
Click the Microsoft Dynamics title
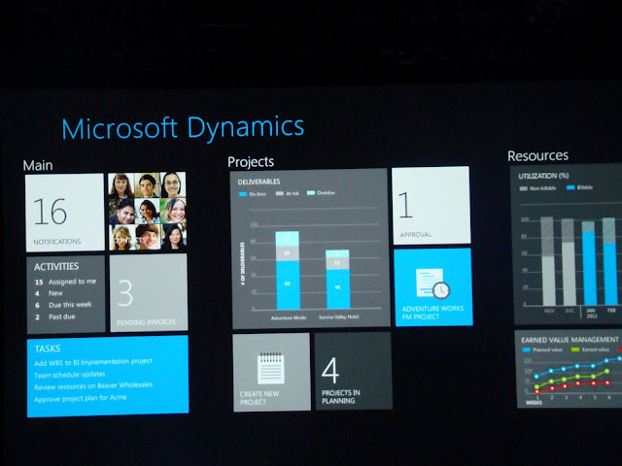pyautogui.click(x=183, y=129)
